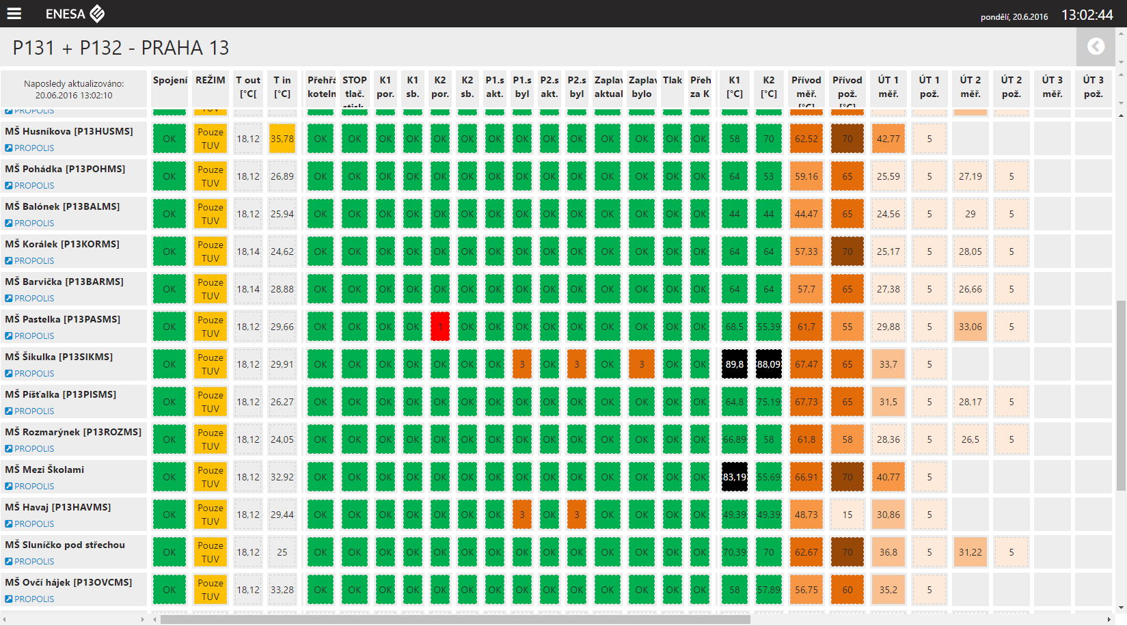
Task: Click yellow T in value 35,78 for MŠ Husníkova
Action: (282, 139)
